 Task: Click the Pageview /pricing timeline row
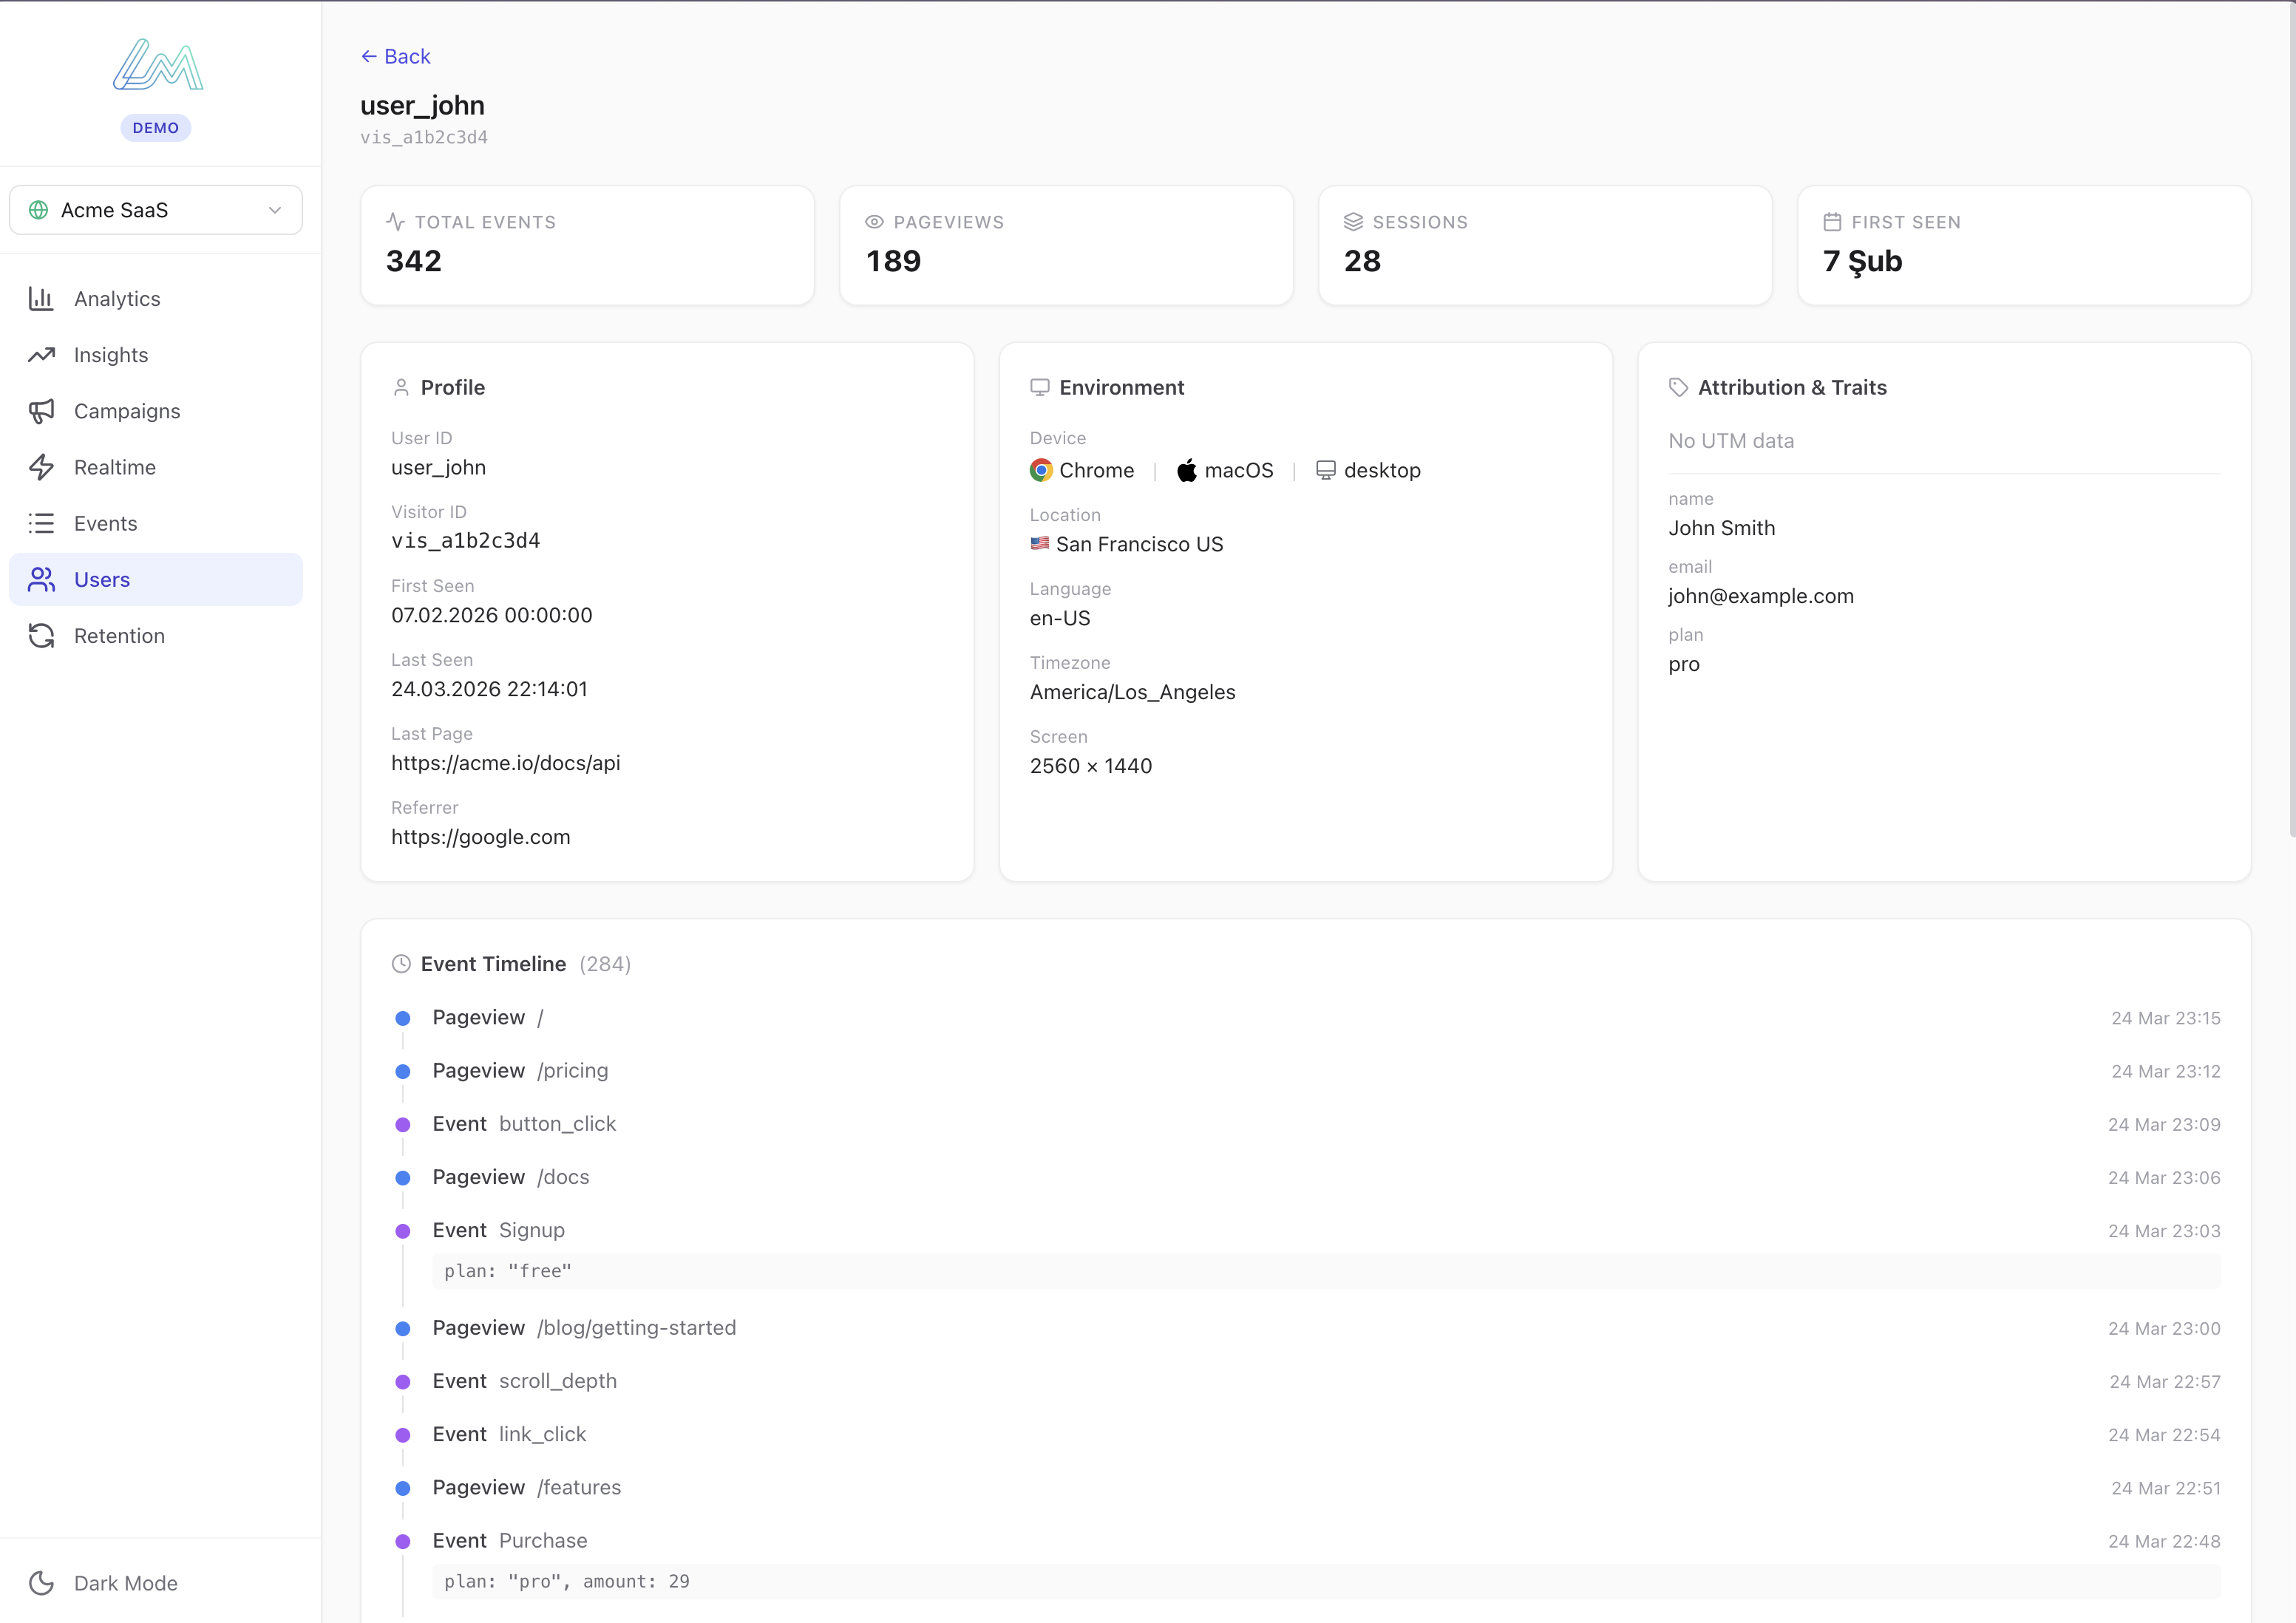pos(1306,1071)
